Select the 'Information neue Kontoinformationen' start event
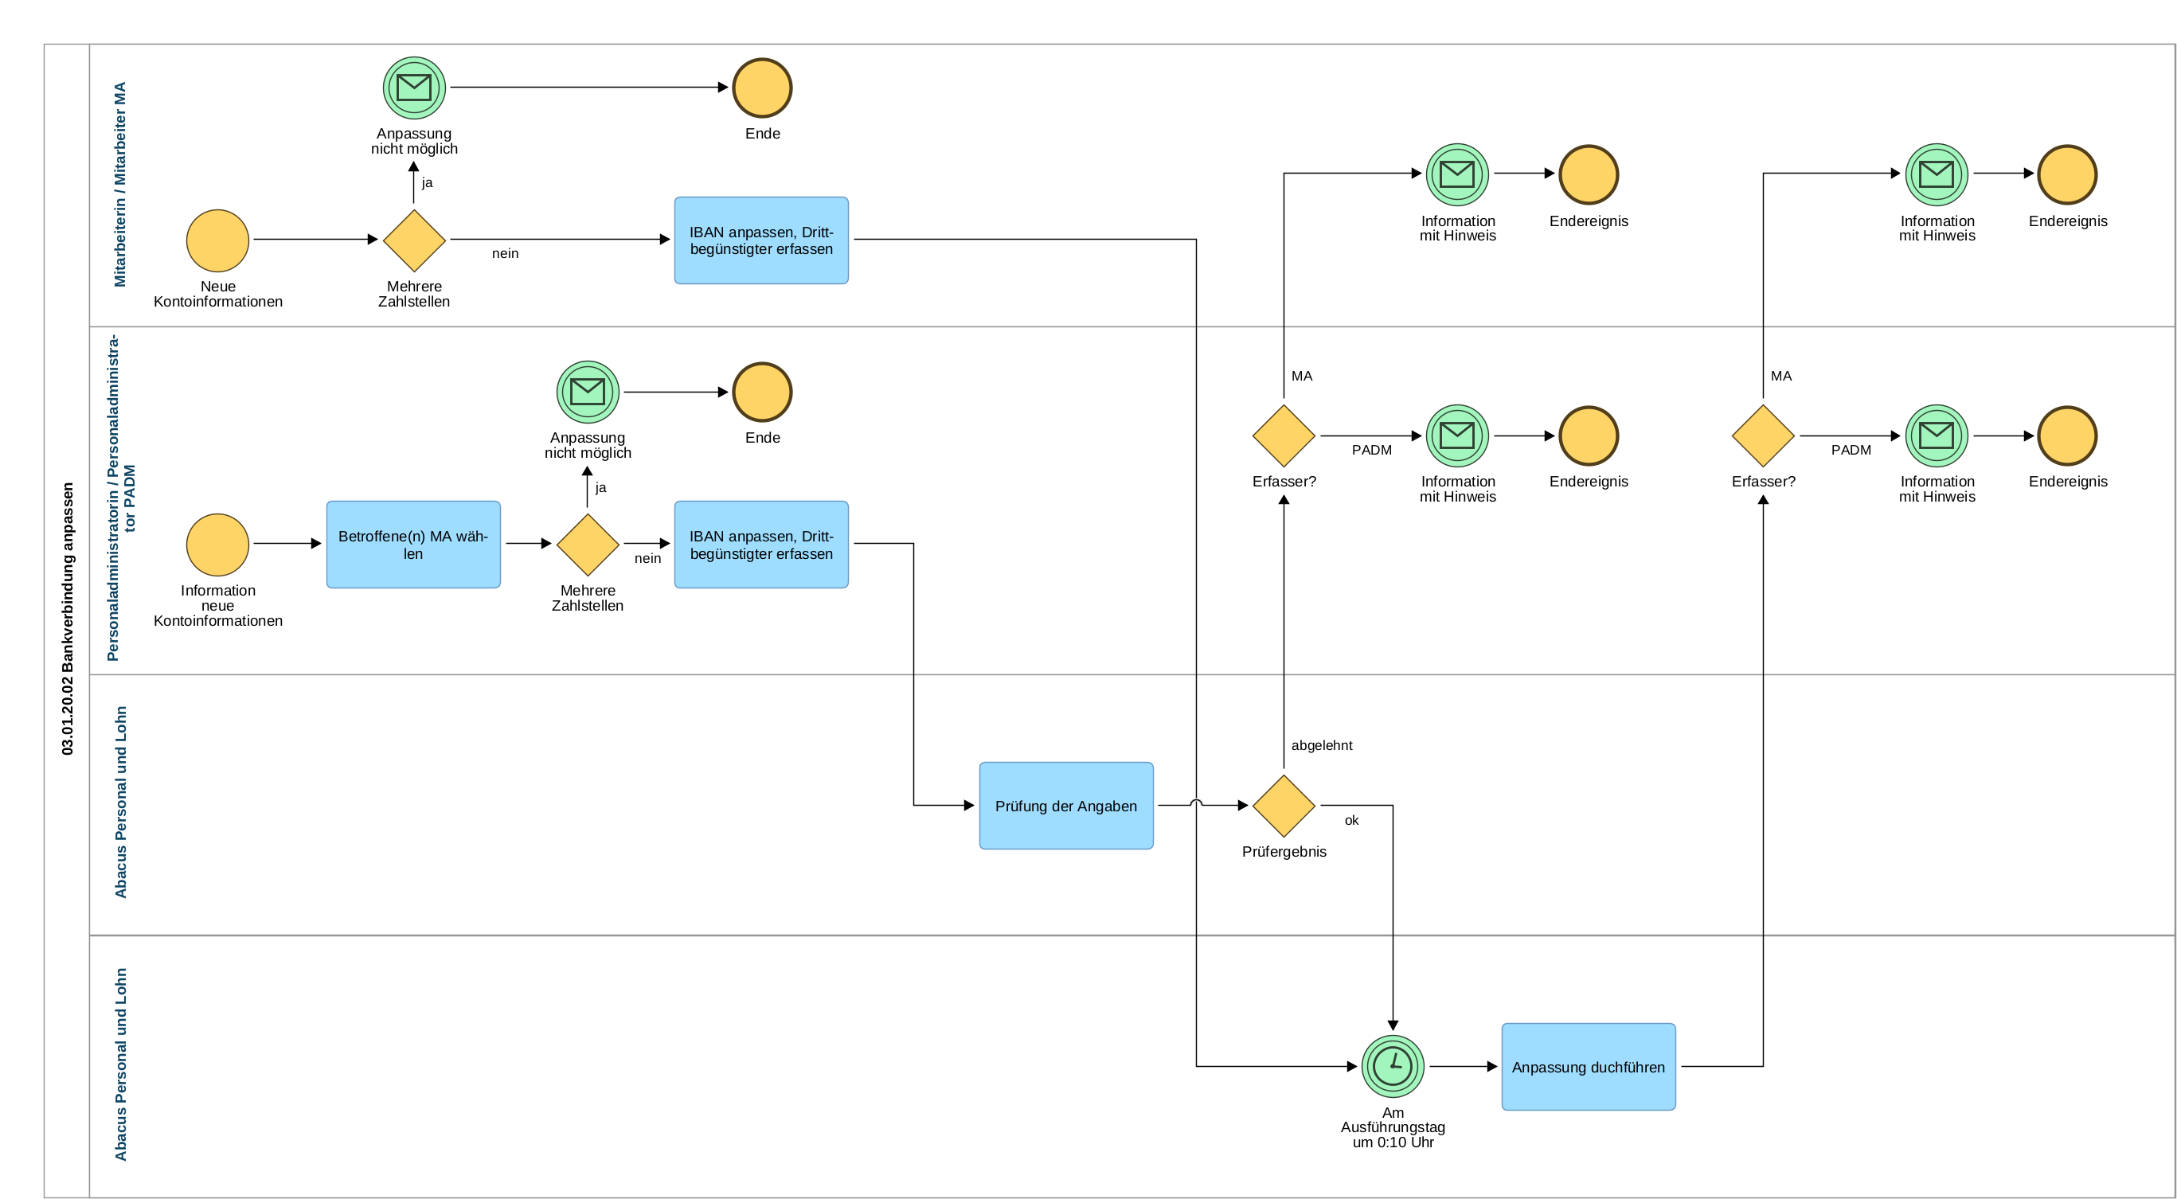Screen dimensions: 2177x1199 click(x=217, y=544)
